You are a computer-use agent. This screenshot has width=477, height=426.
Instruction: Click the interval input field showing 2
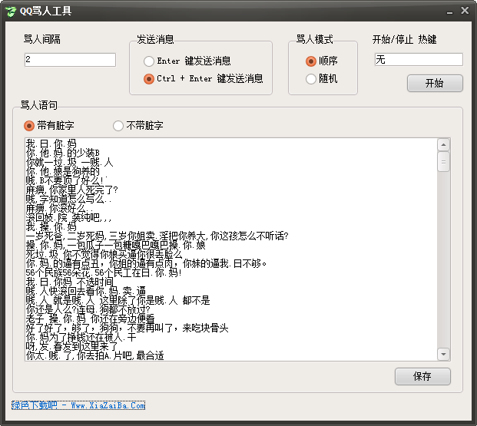tap(70, 60)
